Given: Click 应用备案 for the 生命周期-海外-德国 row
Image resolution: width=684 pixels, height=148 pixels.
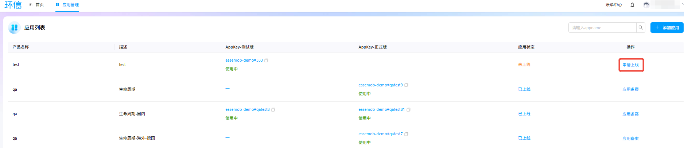Looking at the screenshot, I should coord(630,139).
